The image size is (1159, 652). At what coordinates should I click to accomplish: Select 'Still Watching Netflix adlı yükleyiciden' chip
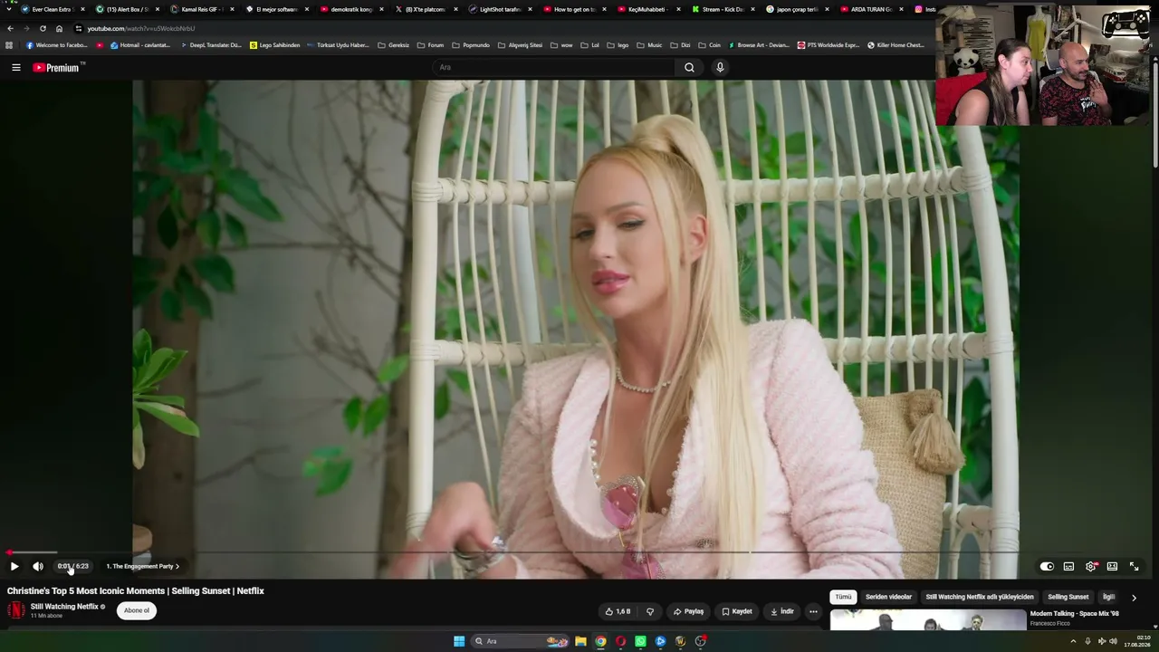tap(980, 597)
